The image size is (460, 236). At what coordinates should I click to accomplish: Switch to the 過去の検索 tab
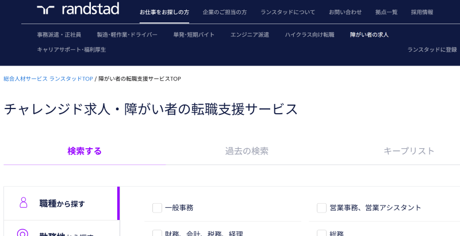tap(247, 152)
